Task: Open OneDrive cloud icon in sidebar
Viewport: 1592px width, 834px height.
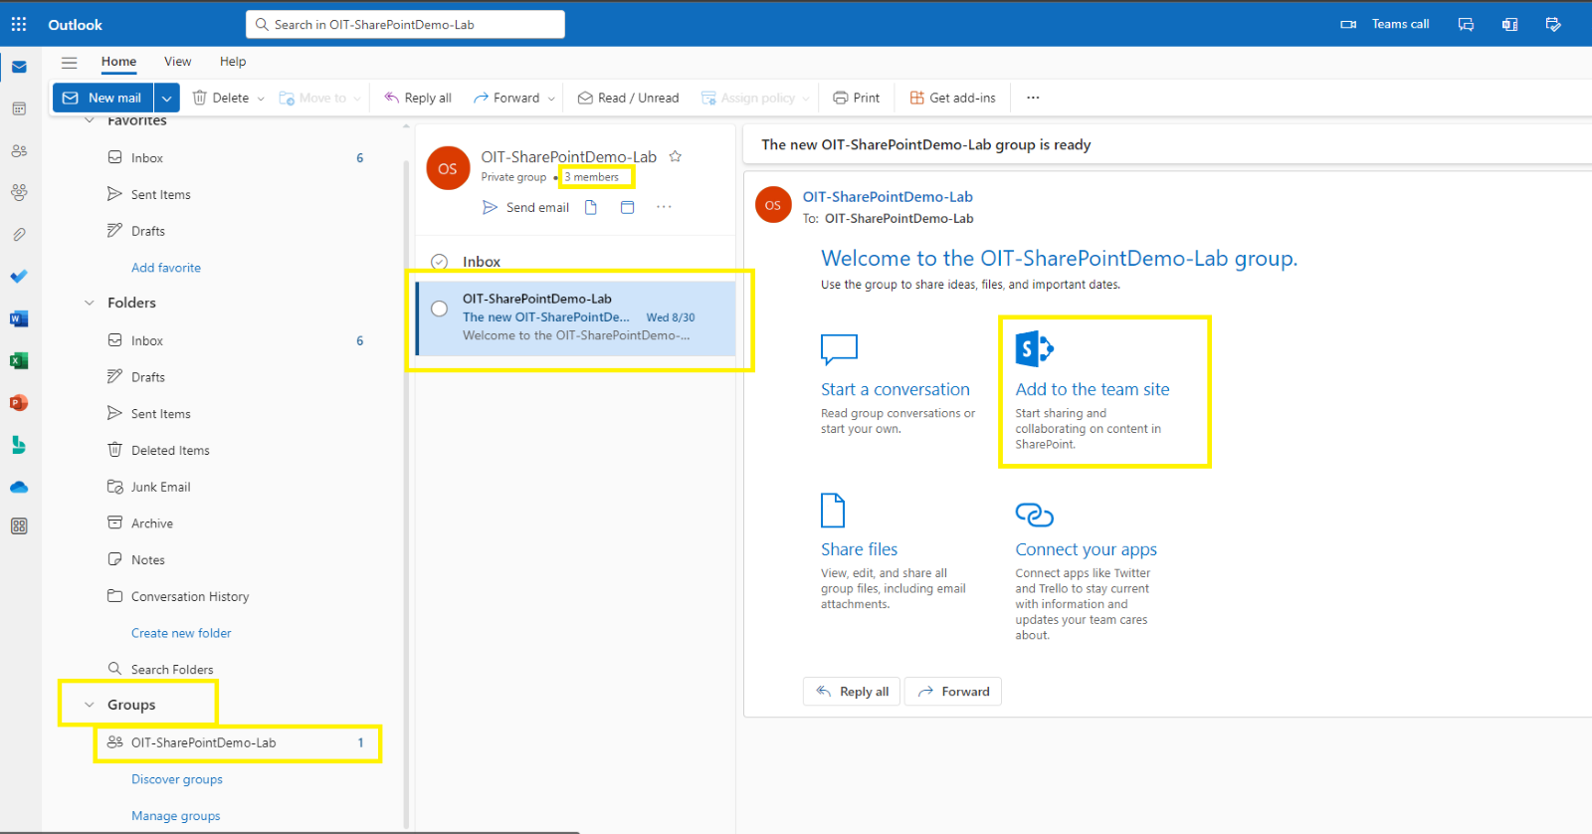Action: click(19, 487)
